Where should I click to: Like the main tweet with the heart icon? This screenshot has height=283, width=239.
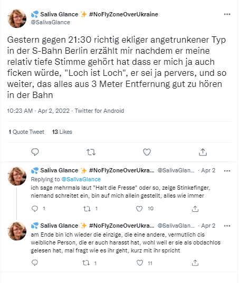point(147,152)
